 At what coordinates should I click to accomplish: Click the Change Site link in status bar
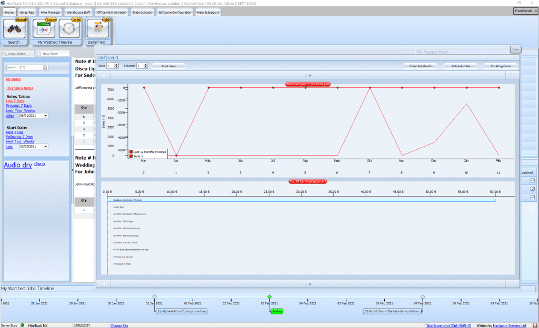point(119,325)
